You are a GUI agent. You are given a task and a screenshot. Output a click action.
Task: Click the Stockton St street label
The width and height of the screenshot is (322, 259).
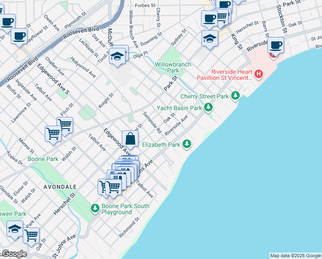point(282,19)
